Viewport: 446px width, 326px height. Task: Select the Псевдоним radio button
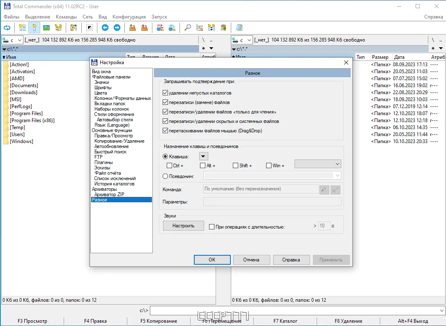point(165,176)
